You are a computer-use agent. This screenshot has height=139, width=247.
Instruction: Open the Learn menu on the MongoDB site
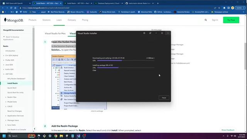[59, 20]
